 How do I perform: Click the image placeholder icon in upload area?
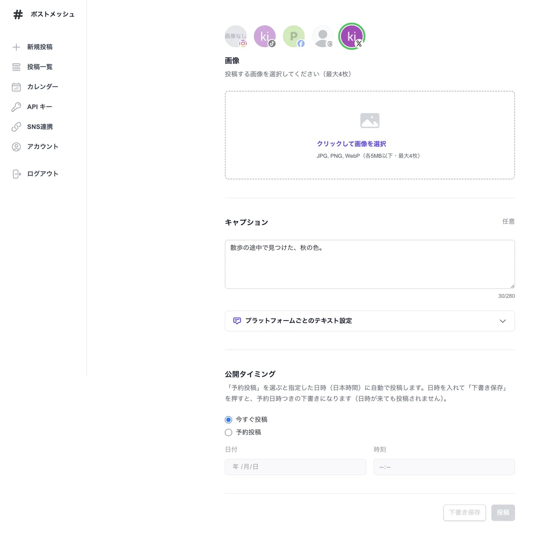370,120
